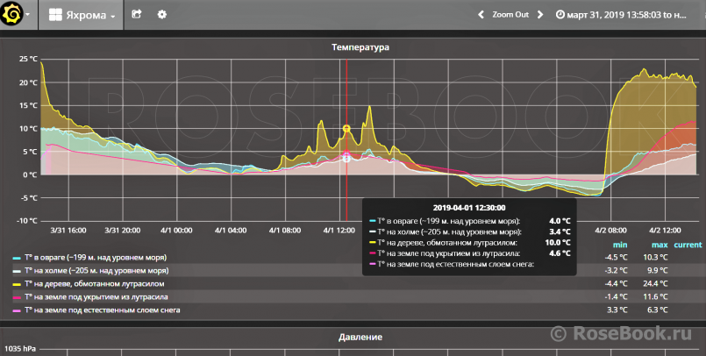Open the Давление panel title menu
Screen dimensions: 706x356
[360, 337]
